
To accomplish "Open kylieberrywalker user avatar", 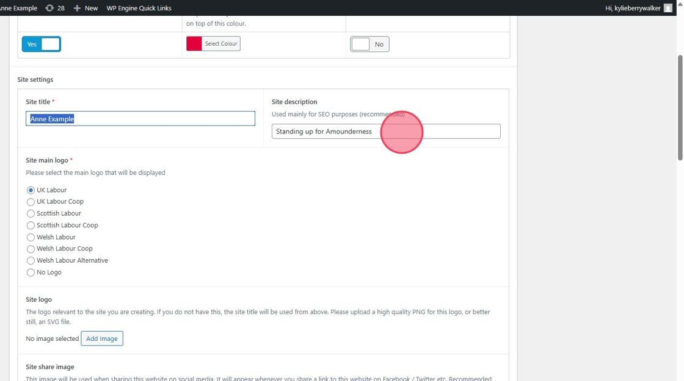I will (x=668, y=8).
